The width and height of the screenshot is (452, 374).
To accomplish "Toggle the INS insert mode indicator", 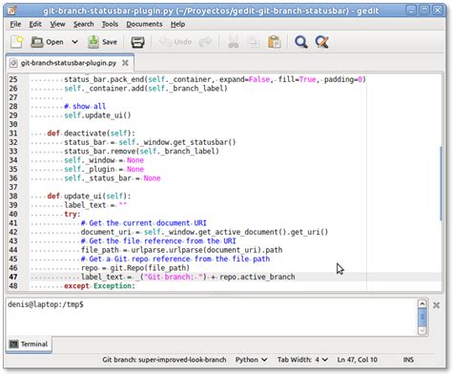I will coord(408,360).
